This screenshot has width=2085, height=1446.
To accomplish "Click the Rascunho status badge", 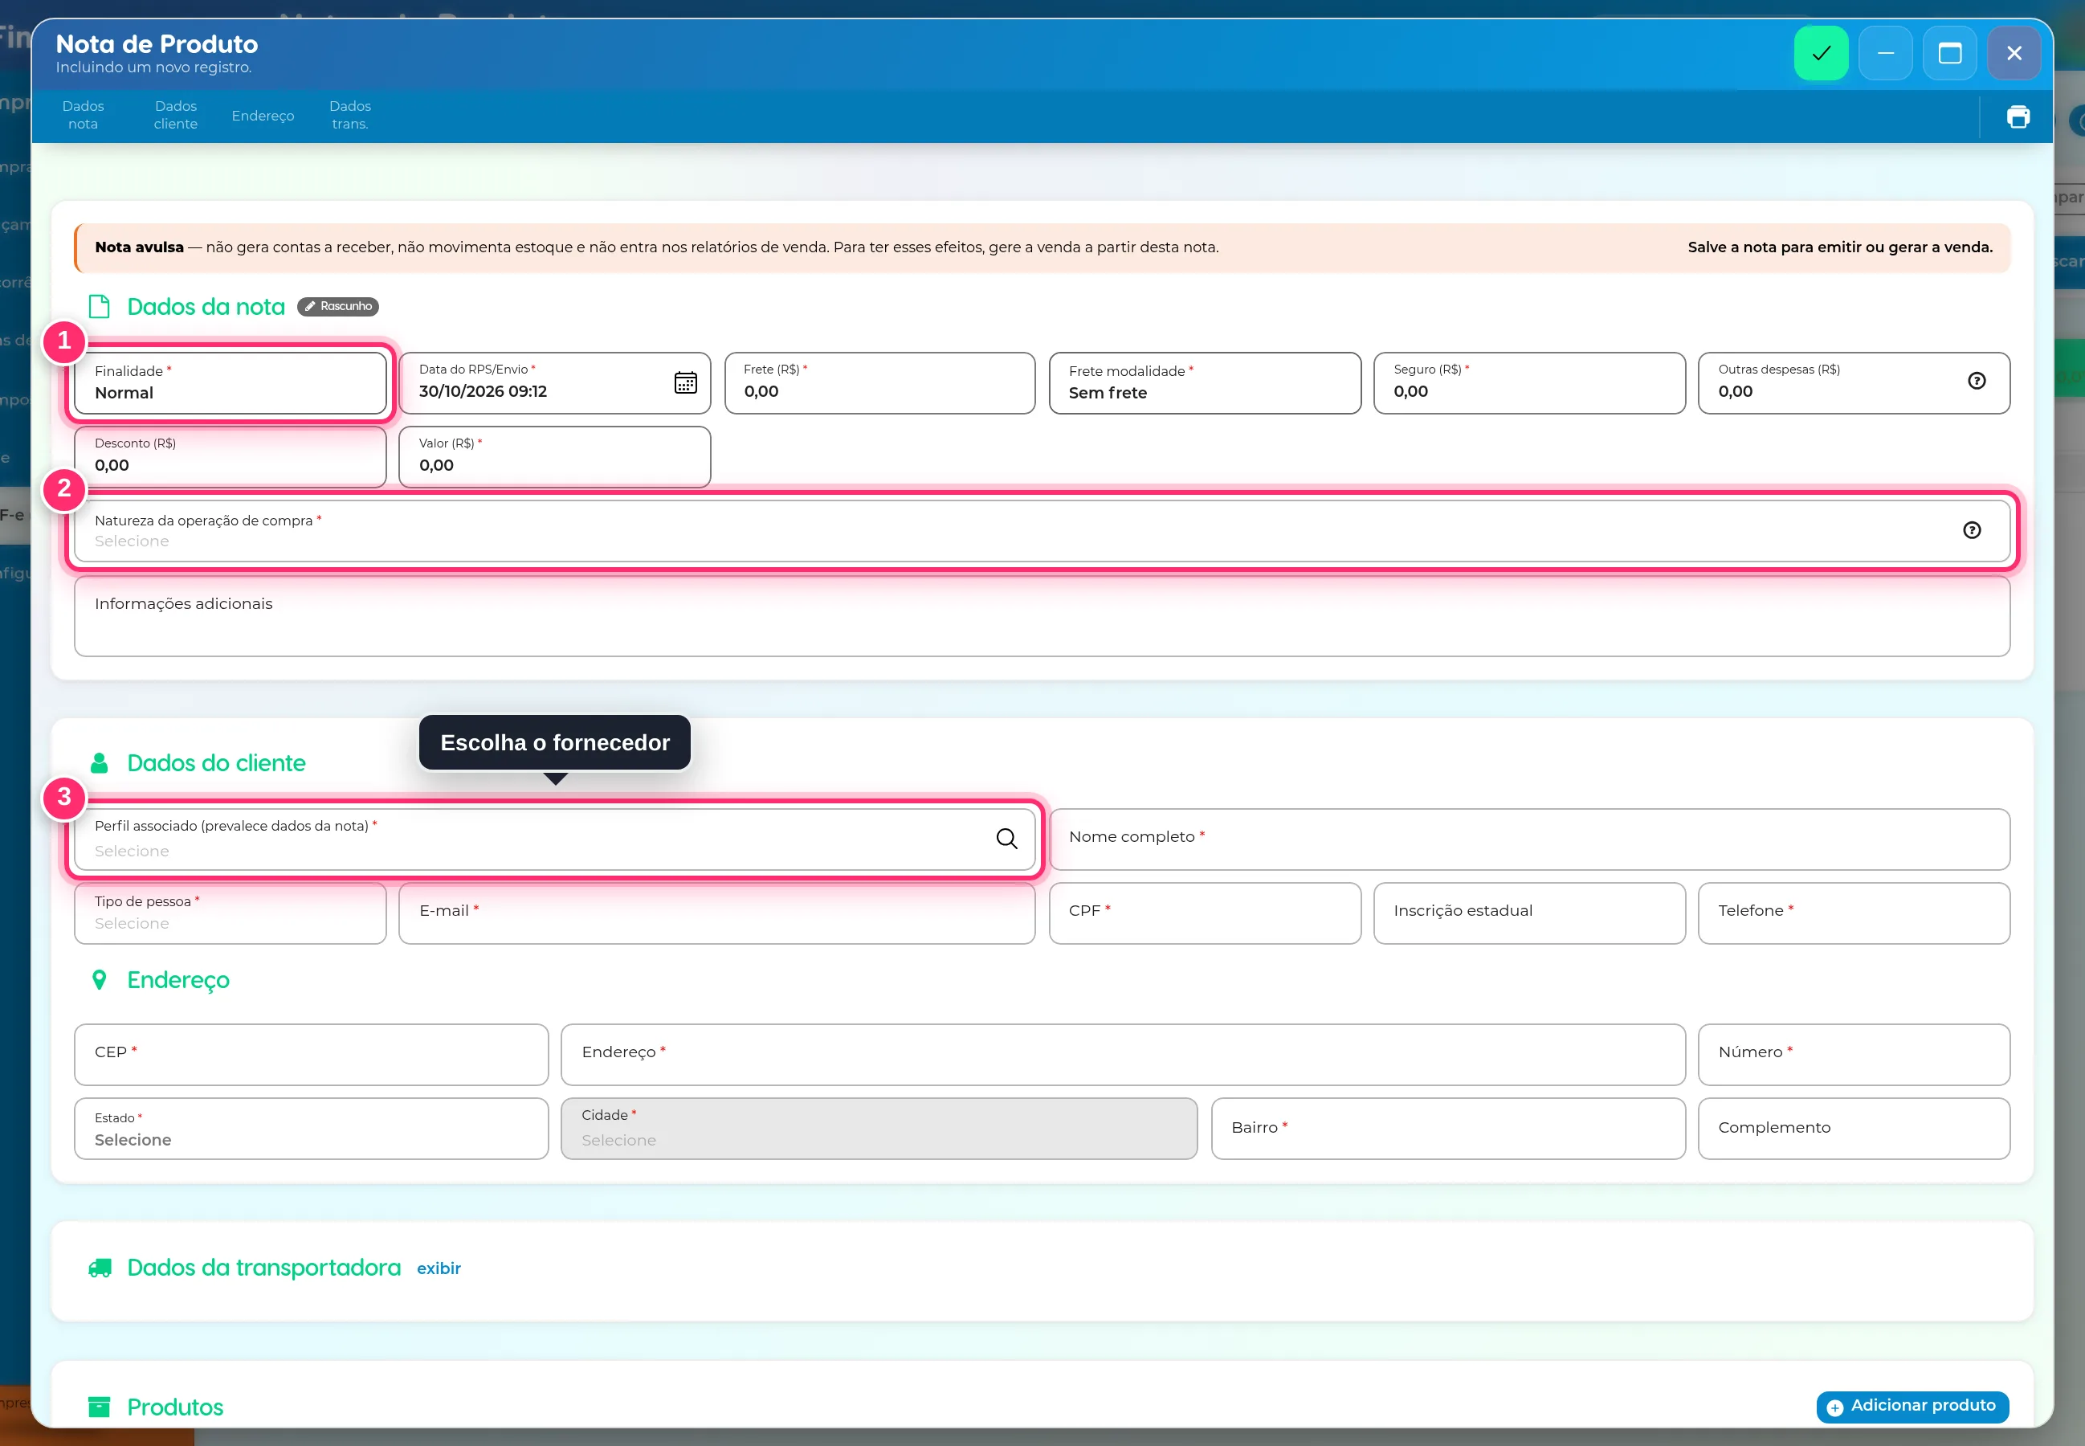I will coord(338,306).
